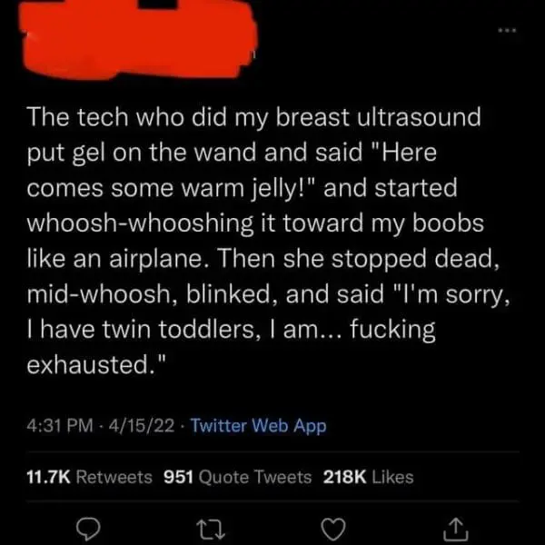Like the tweet with the heart icon
Viewport: 545px width, 545px height.
pyautogui.click(x=333, y=529)
